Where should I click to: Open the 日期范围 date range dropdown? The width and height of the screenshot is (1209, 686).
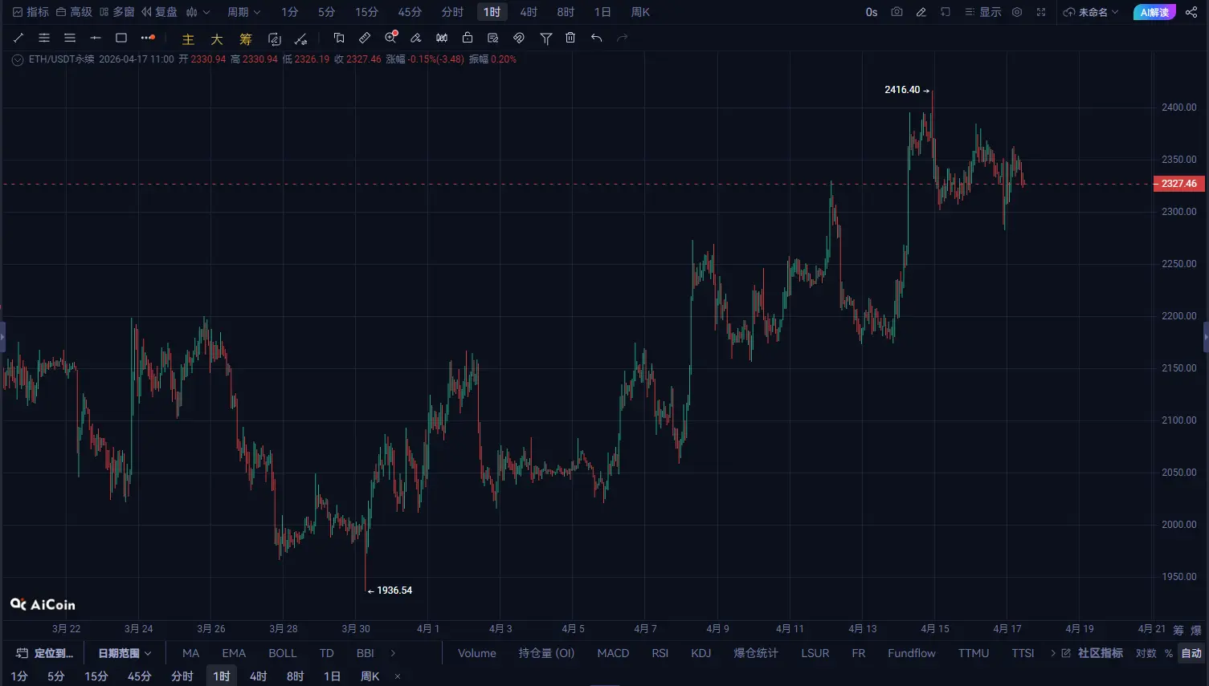[125, 653]
